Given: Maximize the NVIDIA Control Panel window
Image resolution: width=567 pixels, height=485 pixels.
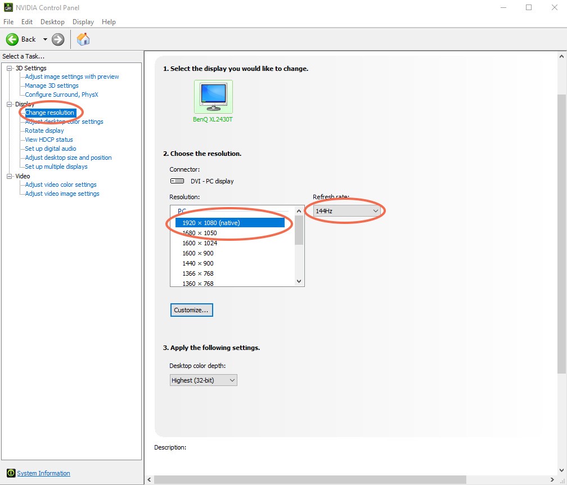Looking at the screenshot, I should pos(529,7).
